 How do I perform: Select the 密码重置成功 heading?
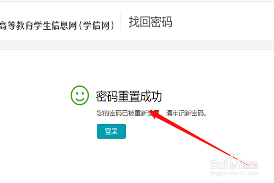tap(129, 96)
